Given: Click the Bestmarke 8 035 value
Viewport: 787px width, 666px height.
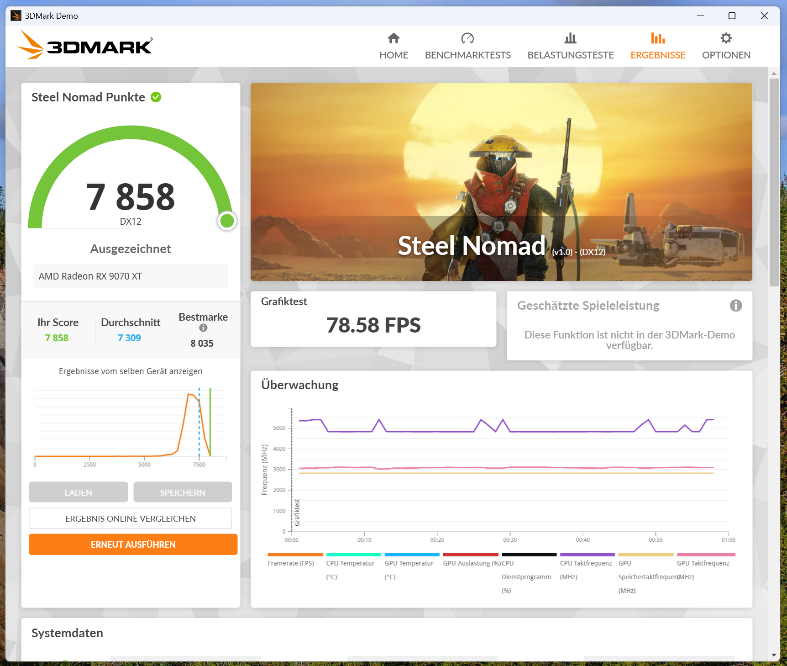Looking at the screenshot, I should [202, 343].
